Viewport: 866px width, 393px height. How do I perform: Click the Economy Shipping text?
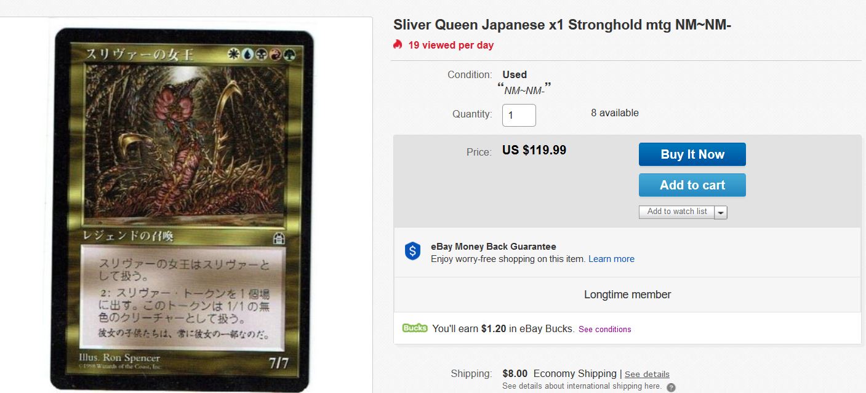point(574,373)
